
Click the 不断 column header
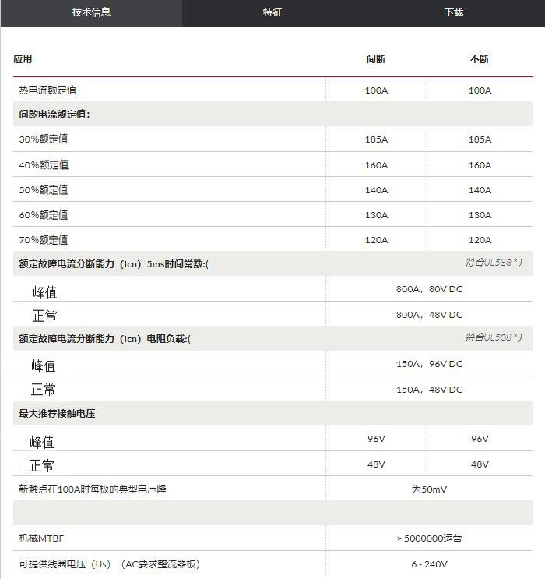coord(480,59)
